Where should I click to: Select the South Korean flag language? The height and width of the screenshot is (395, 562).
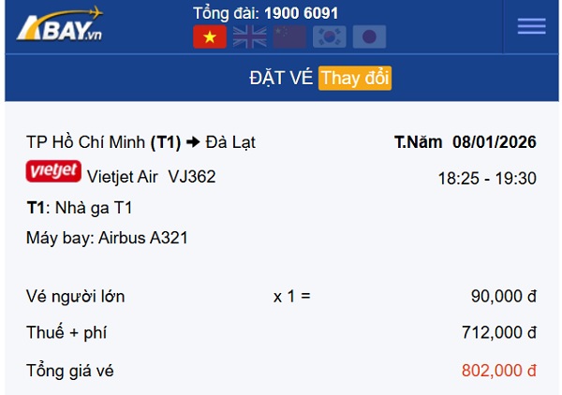pyautogui.click(x=329, y=37)
